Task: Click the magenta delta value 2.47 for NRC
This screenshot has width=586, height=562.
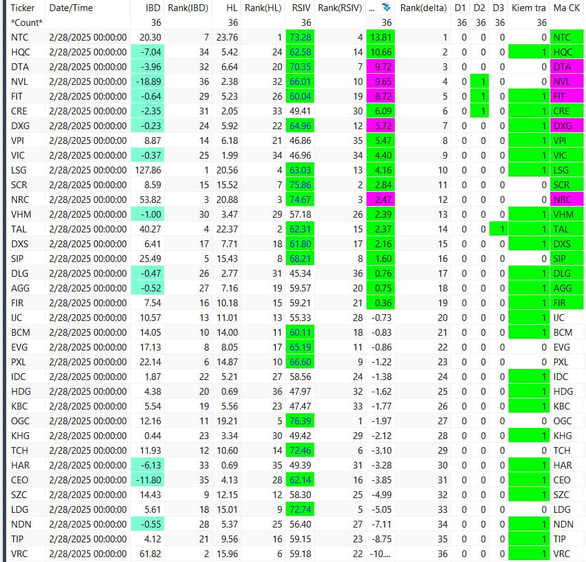Action: [x=381, y=200]
